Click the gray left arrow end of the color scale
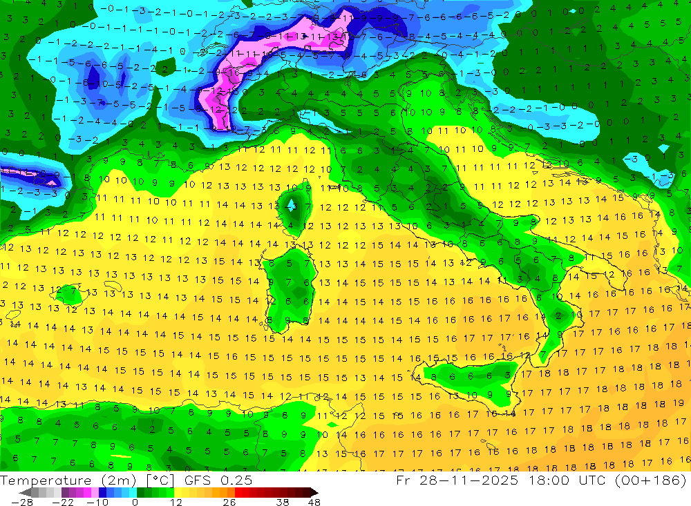This screenshot has height=506, width=691. [25, 492]
